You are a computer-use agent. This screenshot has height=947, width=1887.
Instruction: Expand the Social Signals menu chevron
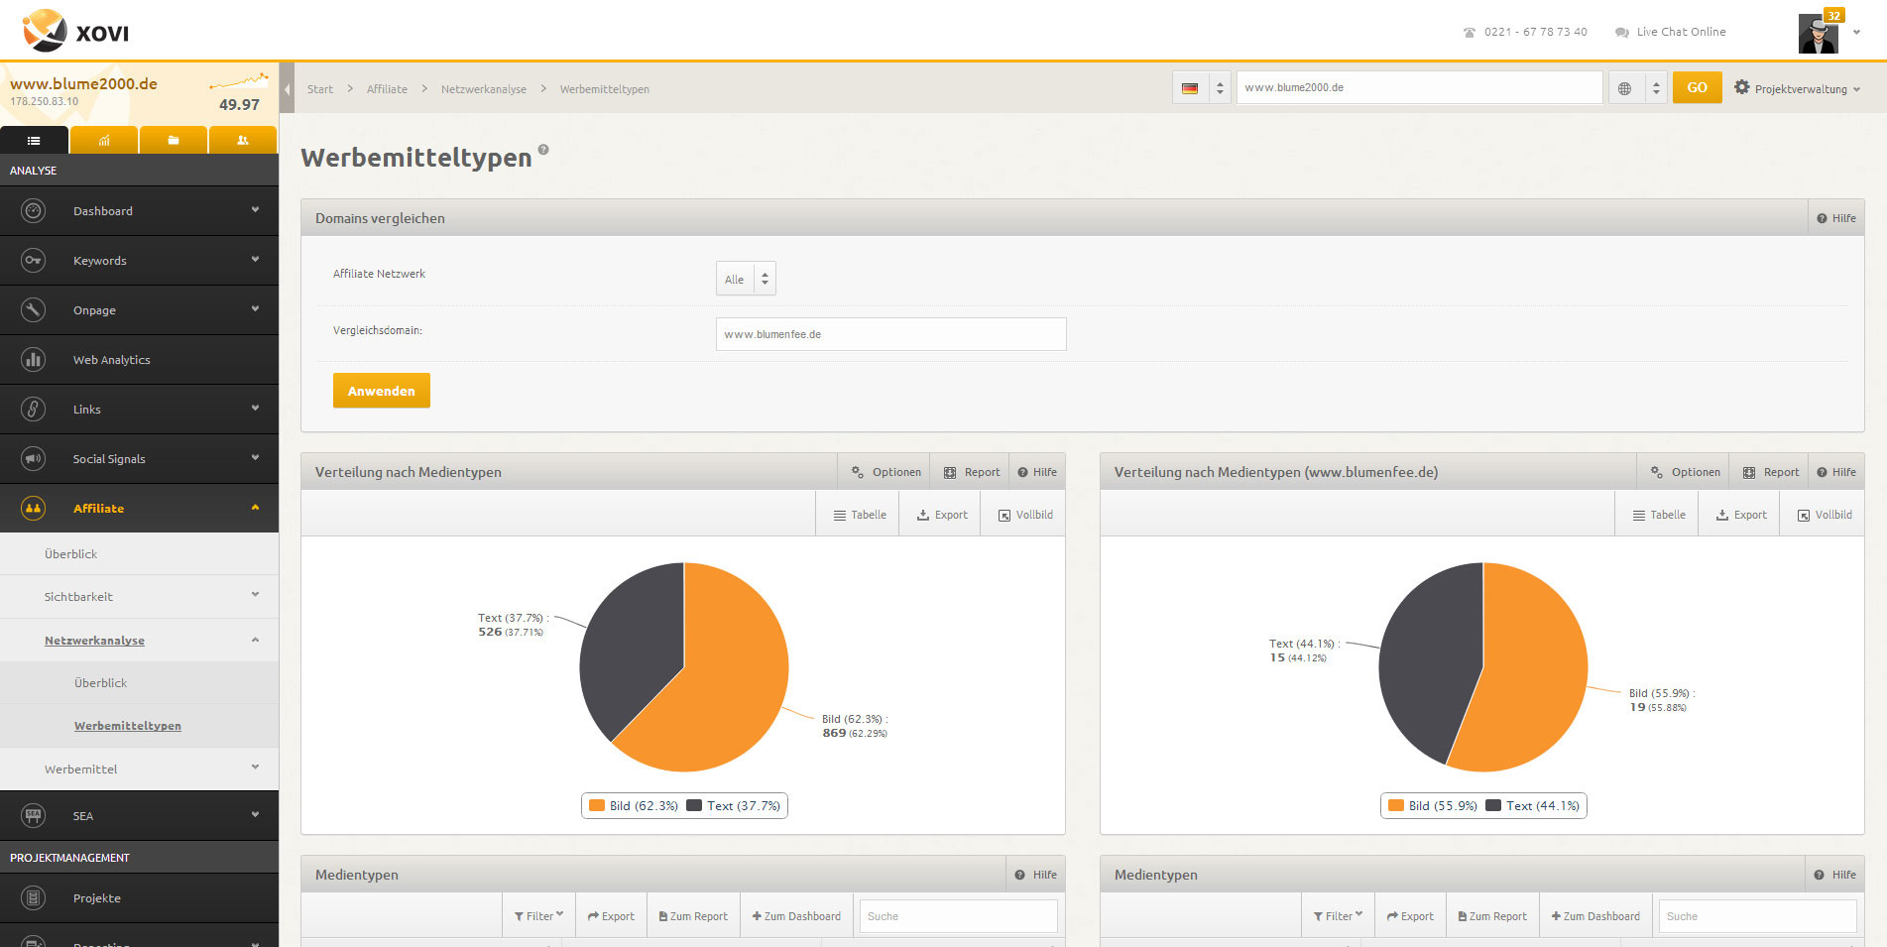pyautogui.click(x=255, y=457)
